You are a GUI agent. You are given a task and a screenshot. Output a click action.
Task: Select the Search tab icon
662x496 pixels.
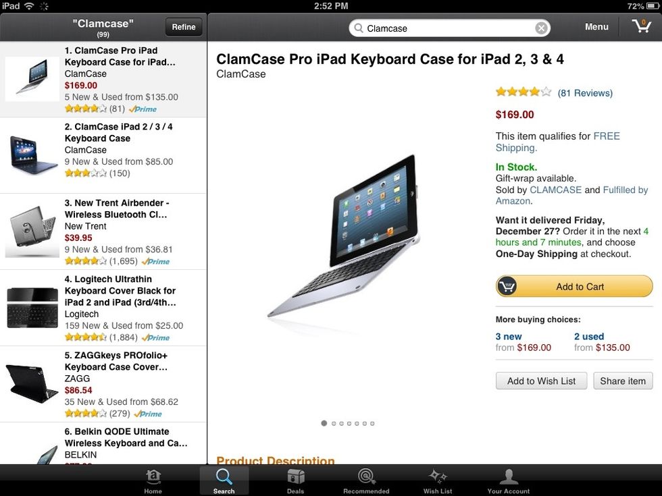pyautogui.click(x=224, y=476)
